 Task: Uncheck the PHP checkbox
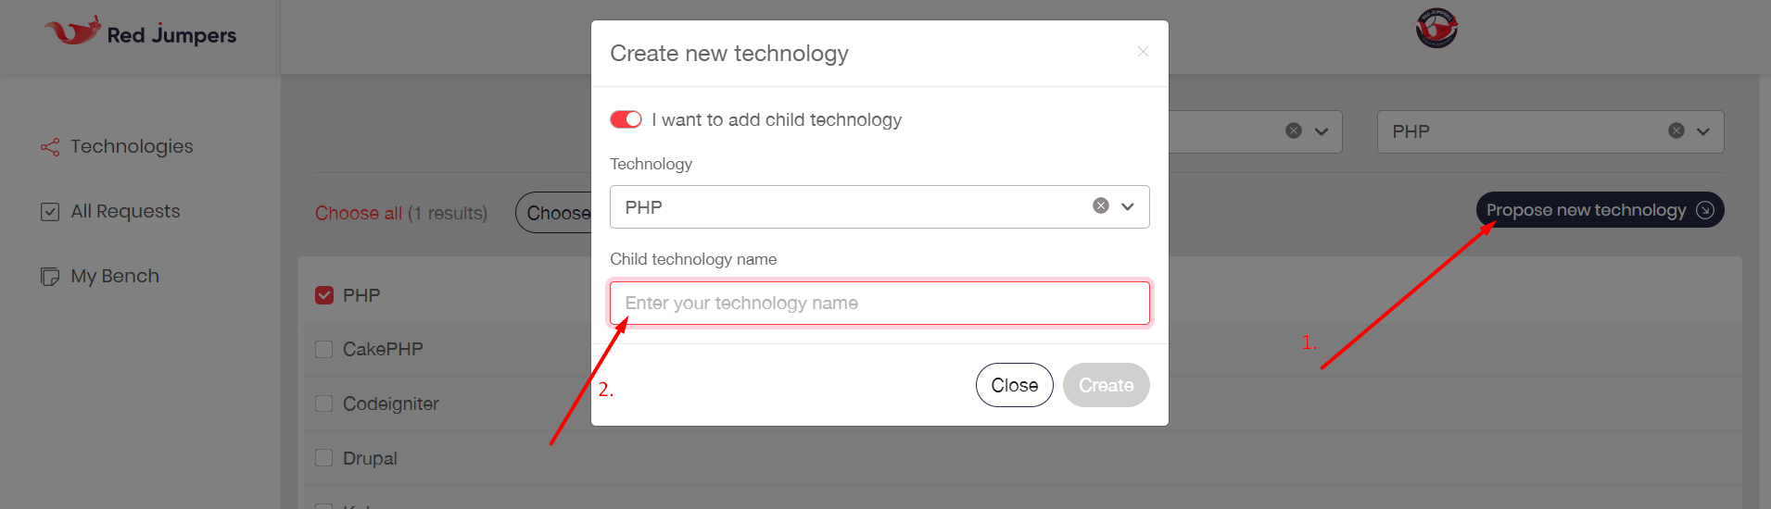[324, 295]
